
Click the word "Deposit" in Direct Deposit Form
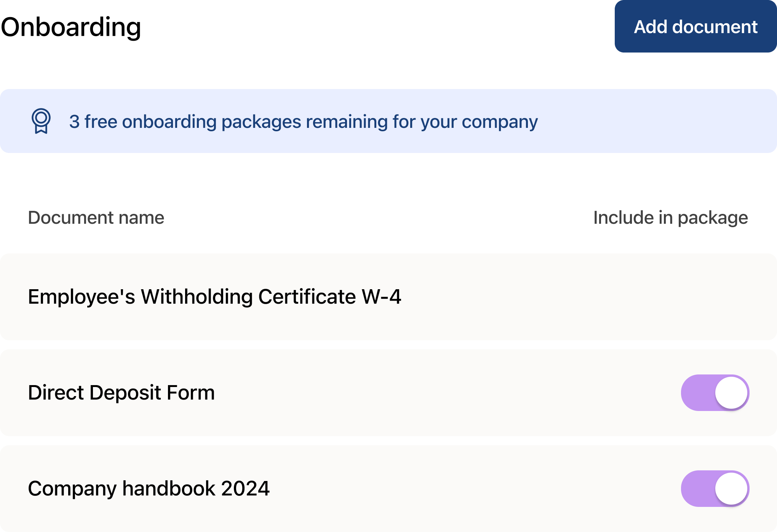click(125, 393)
